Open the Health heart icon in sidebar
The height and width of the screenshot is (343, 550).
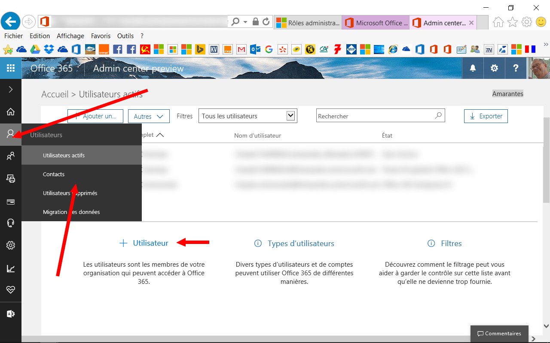[x=11, y=290]
